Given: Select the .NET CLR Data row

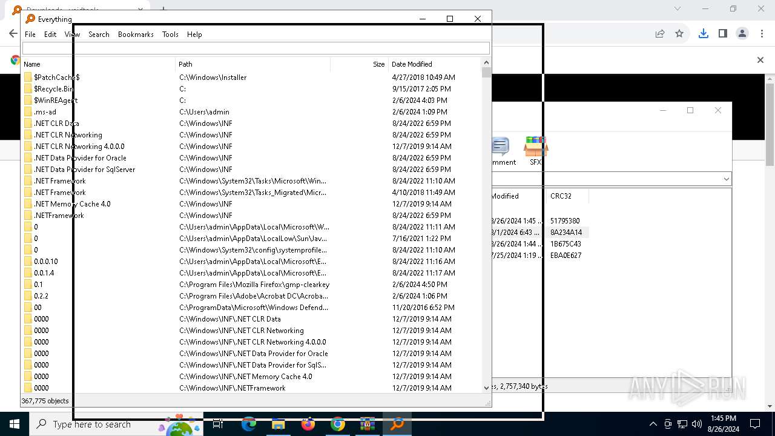Looking at the screenshot, I should click(x=252, y=124).
